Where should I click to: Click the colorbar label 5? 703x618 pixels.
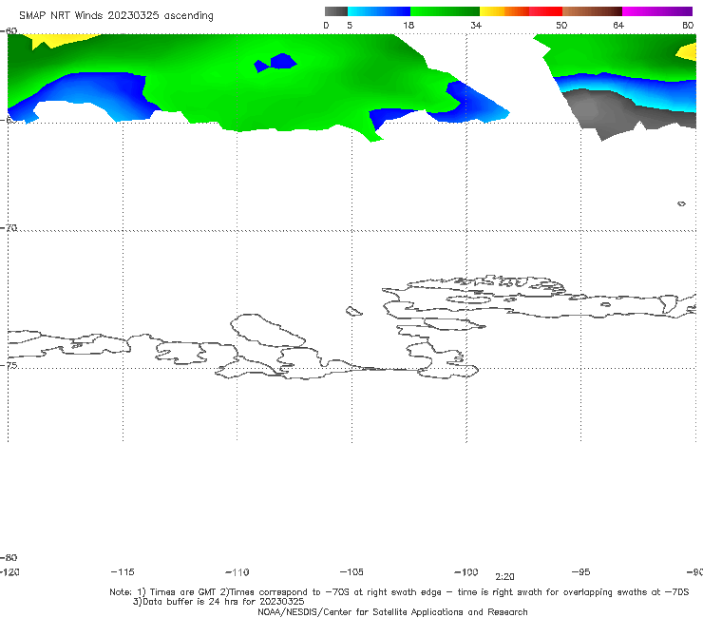[x=350, y=26]
